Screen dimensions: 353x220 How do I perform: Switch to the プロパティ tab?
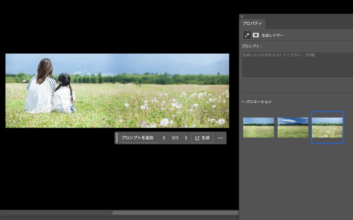(252, 24)
